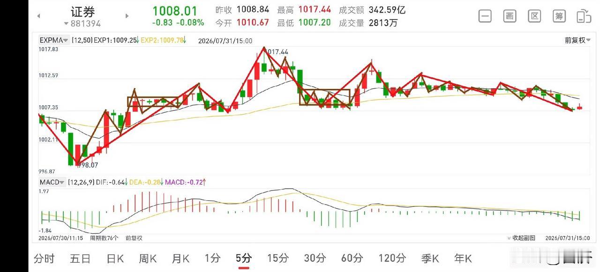Image resolution: width=600 pixels, height=272 pixels.
Task: Tap 成交量 2813万 value
Action: click(x=368, y=22)
